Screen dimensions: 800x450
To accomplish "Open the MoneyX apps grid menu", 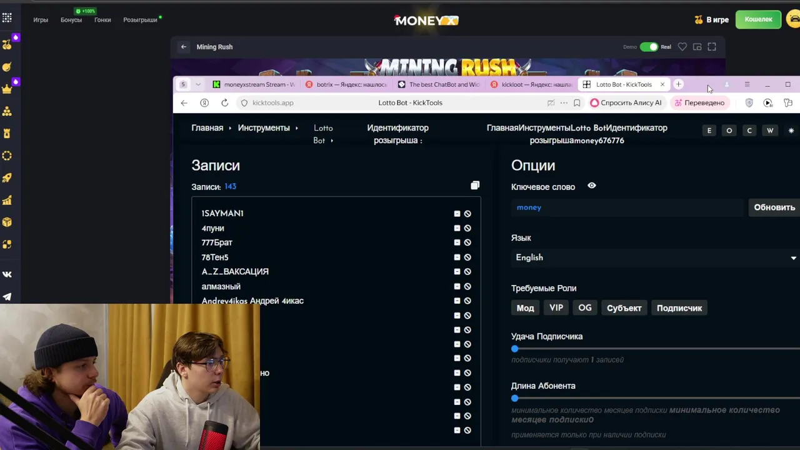I will pos(7,18).
